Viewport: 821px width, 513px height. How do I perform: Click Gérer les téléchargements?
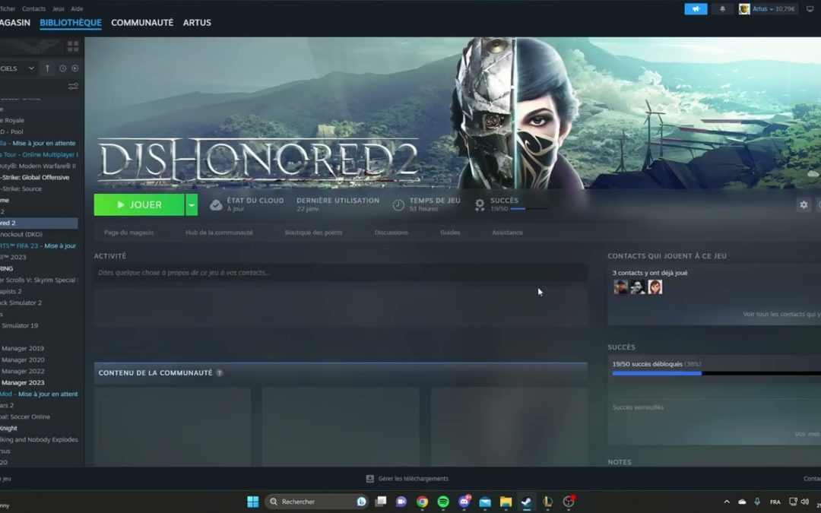click(413, 479)
